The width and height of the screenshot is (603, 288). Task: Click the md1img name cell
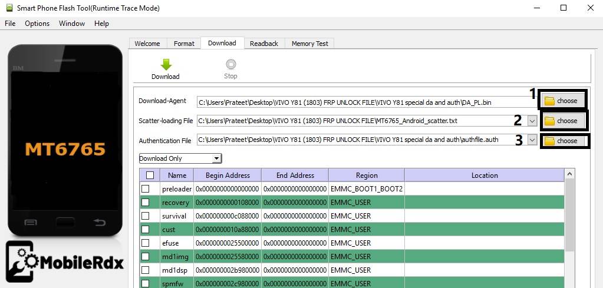(177, 257)
